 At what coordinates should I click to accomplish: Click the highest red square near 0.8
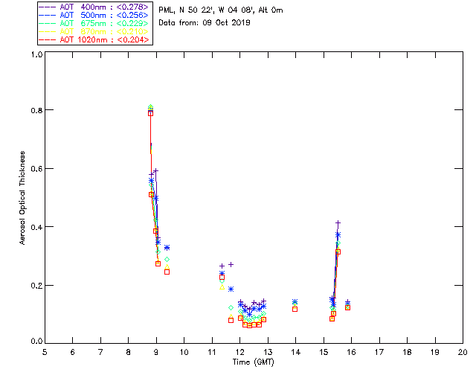pyautogui.click(x=150, y=113)
